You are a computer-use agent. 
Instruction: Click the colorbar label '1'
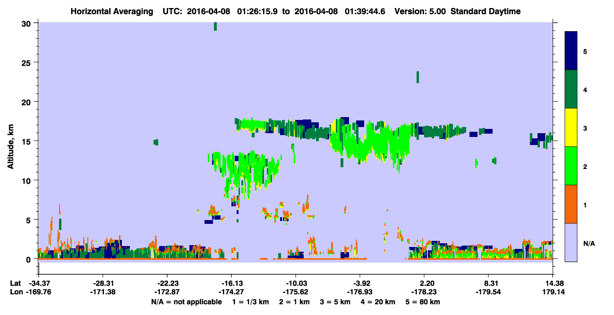[x=585, y=204]
